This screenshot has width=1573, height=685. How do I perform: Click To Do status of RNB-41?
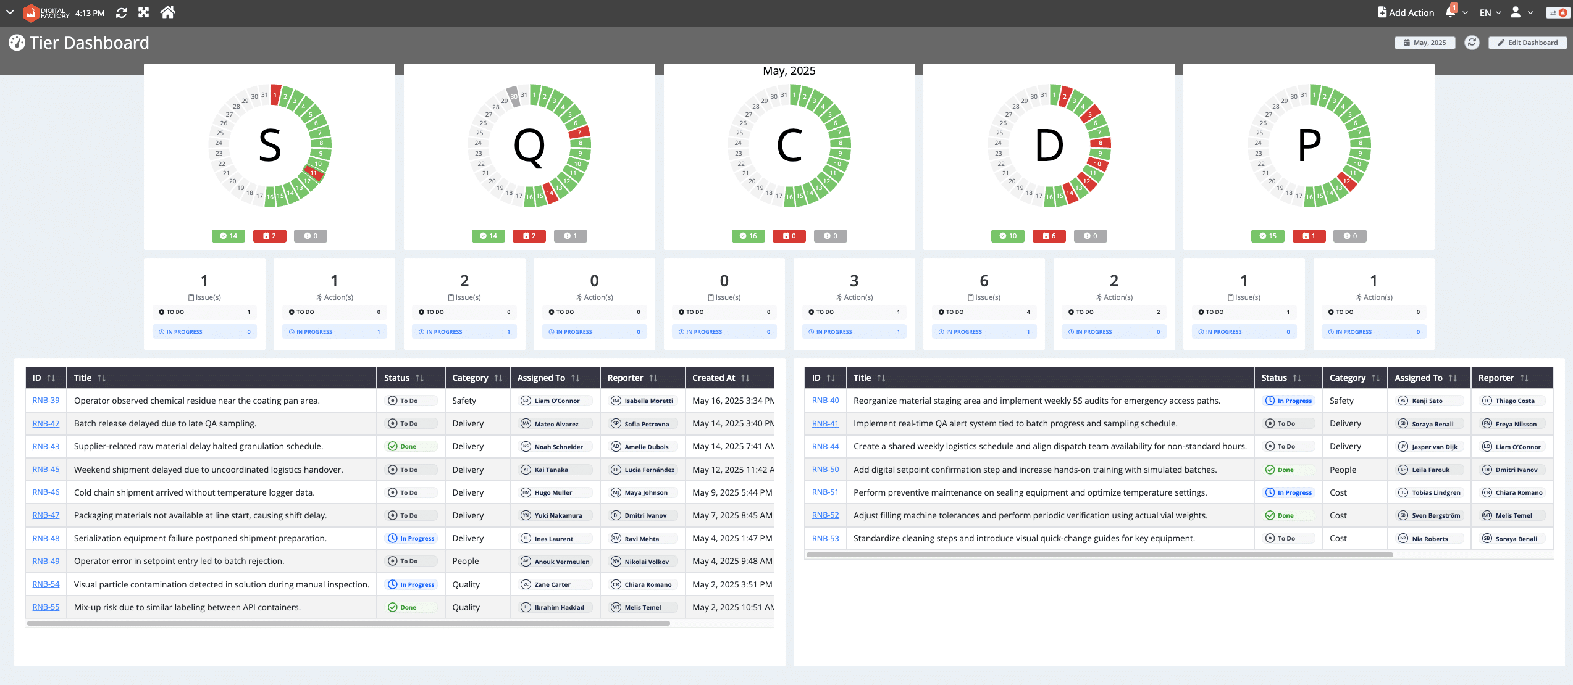click(x=1288, y=423)
